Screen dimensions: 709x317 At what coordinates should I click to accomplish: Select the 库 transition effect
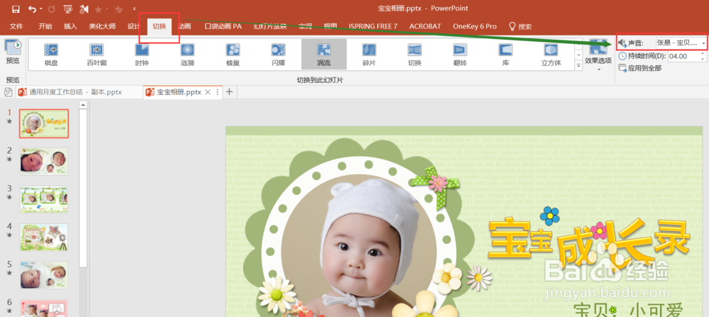(506, 55)
